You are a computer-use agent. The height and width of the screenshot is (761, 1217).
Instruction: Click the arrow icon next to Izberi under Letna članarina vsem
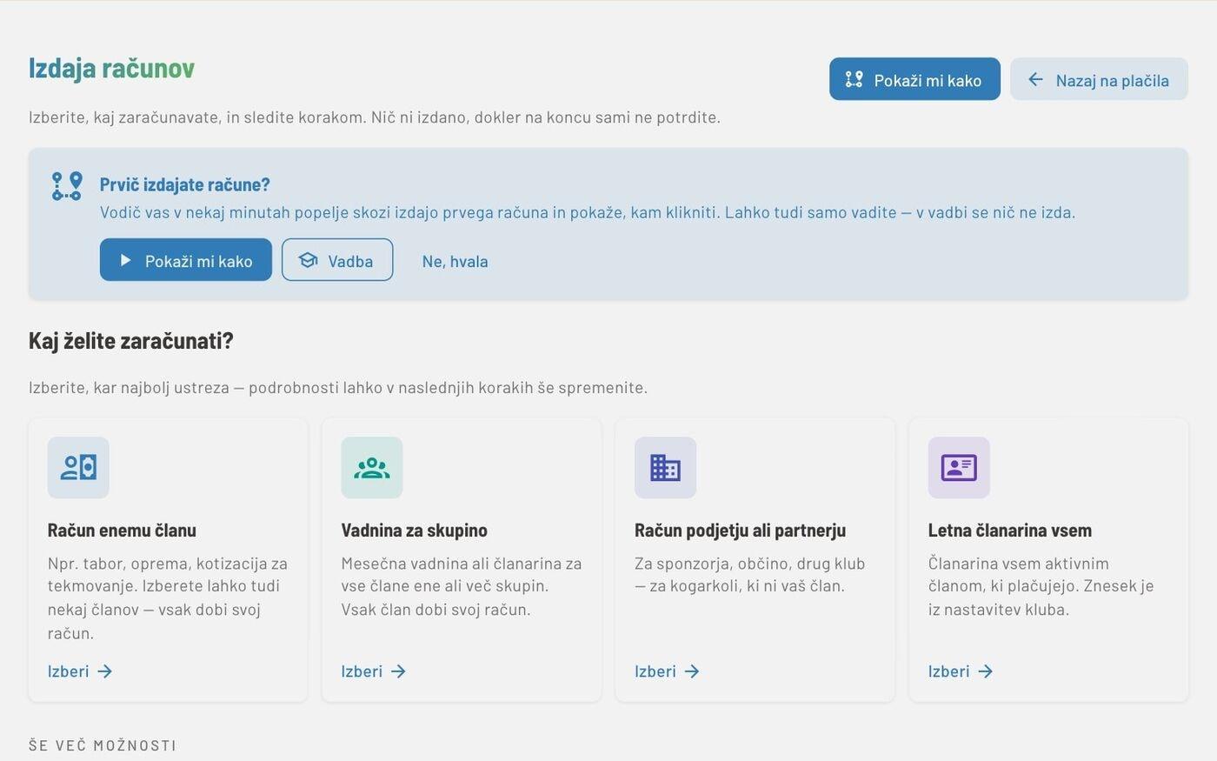pos(986,671)
